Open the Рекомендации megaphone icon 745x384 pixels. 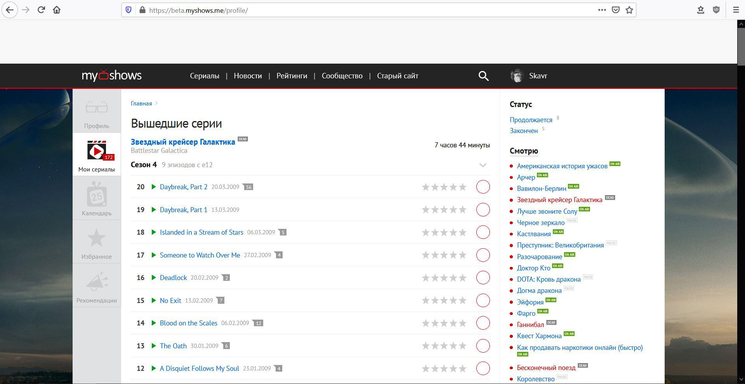[x=97, y=281]
